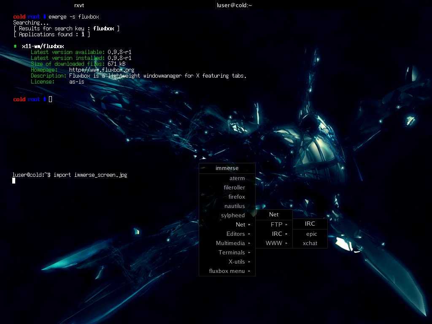The width and height of the screenshot is (432, 324).
Task: Launch xchat from the IRC submenu
Action: point(310,243)
